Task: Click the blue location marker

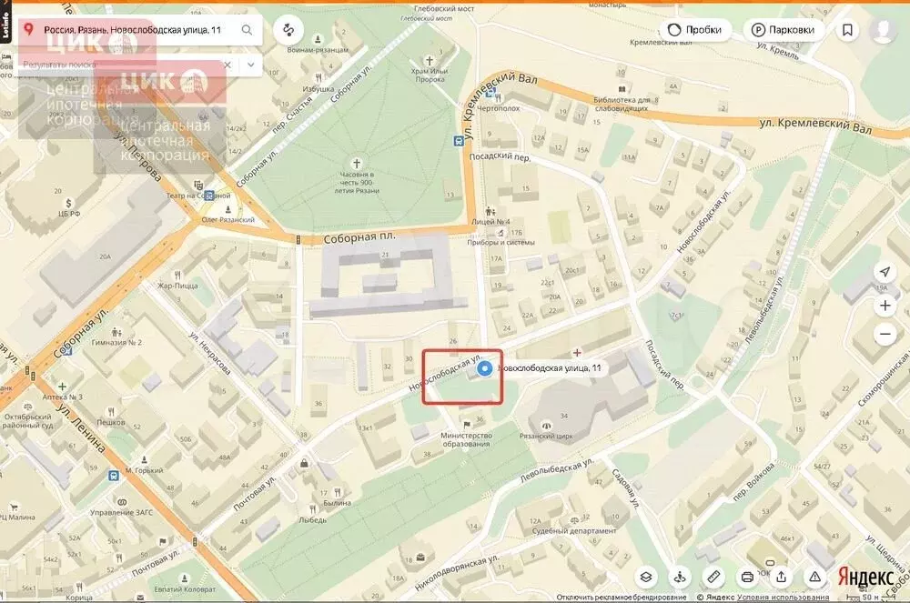Action: [x=485, y=368]
